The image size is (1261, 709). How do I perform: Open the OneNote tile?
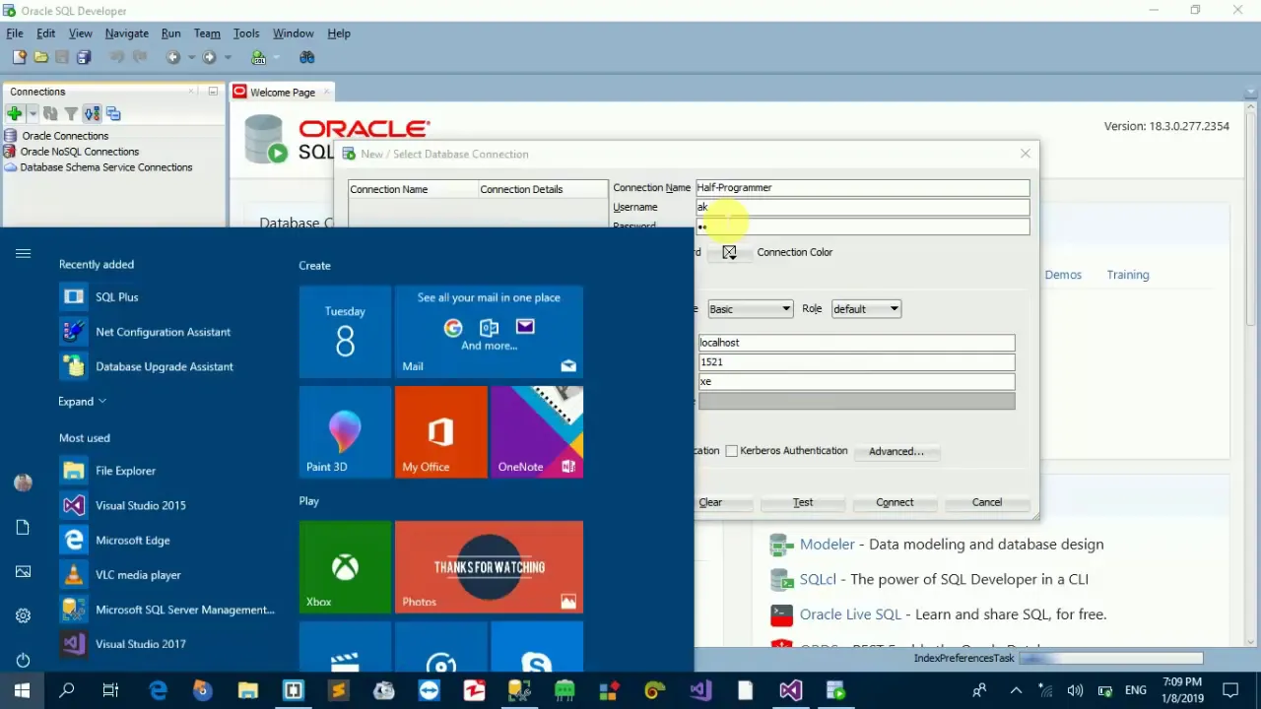point(537,431)
